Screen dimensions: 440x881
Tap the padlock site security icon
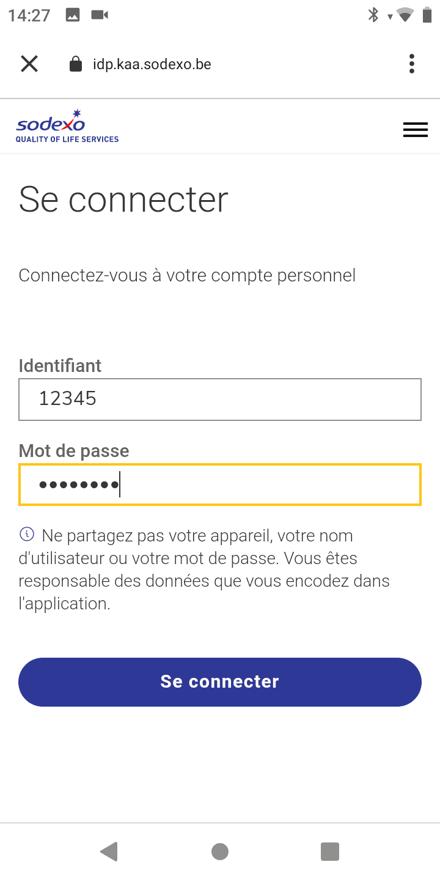76,64
